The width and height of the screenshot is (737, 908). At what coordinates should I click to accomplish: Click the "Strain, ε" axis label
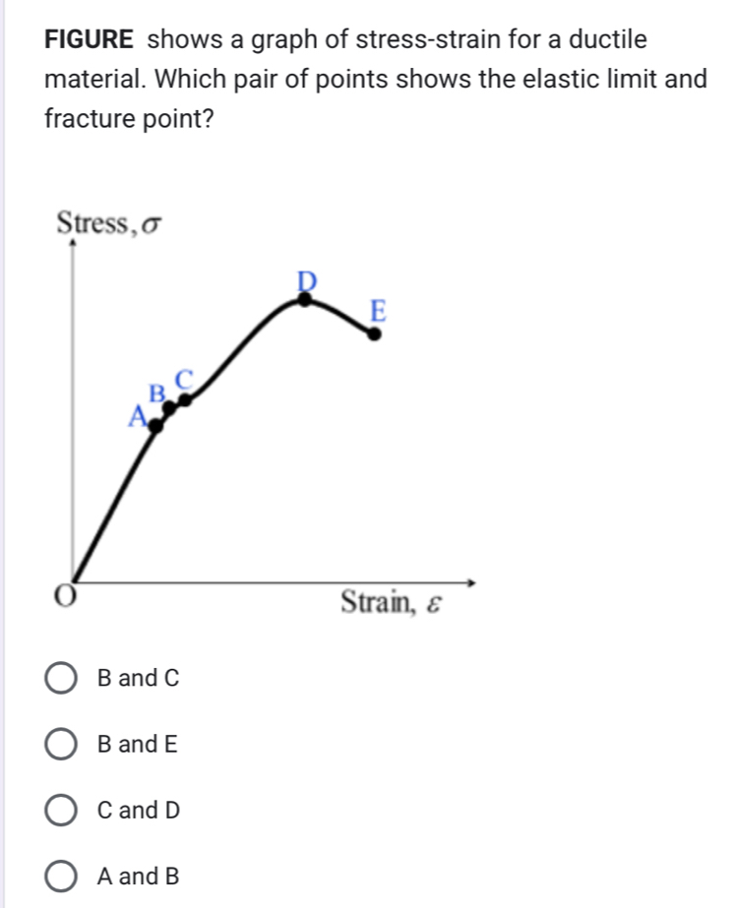coord(393,602)
